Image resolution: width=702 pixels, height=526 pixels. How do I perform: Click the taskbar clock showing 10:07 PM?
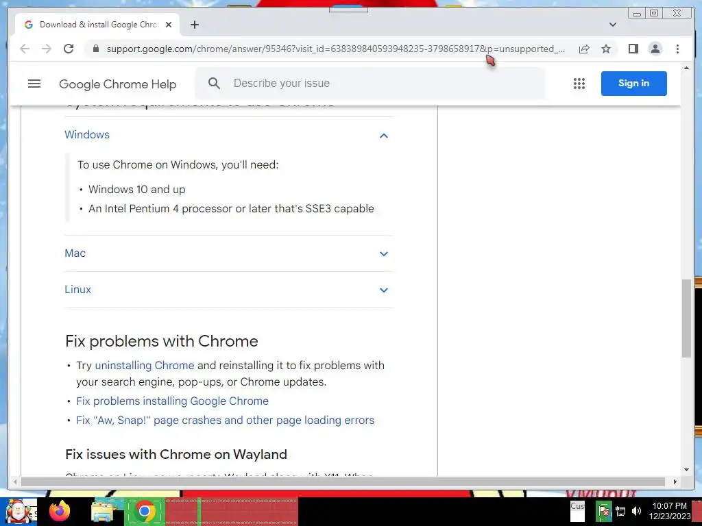pos(669,511)
